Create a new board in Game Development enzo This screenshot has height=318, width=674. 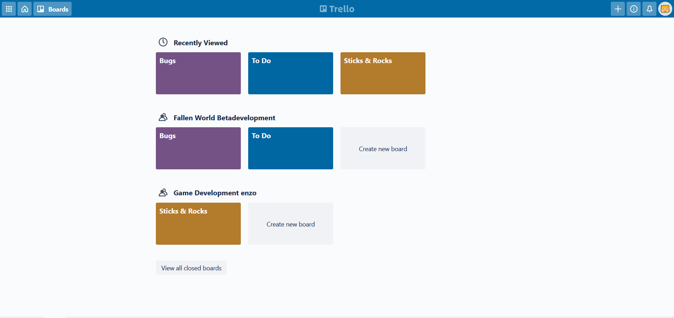tap(290, 224)
